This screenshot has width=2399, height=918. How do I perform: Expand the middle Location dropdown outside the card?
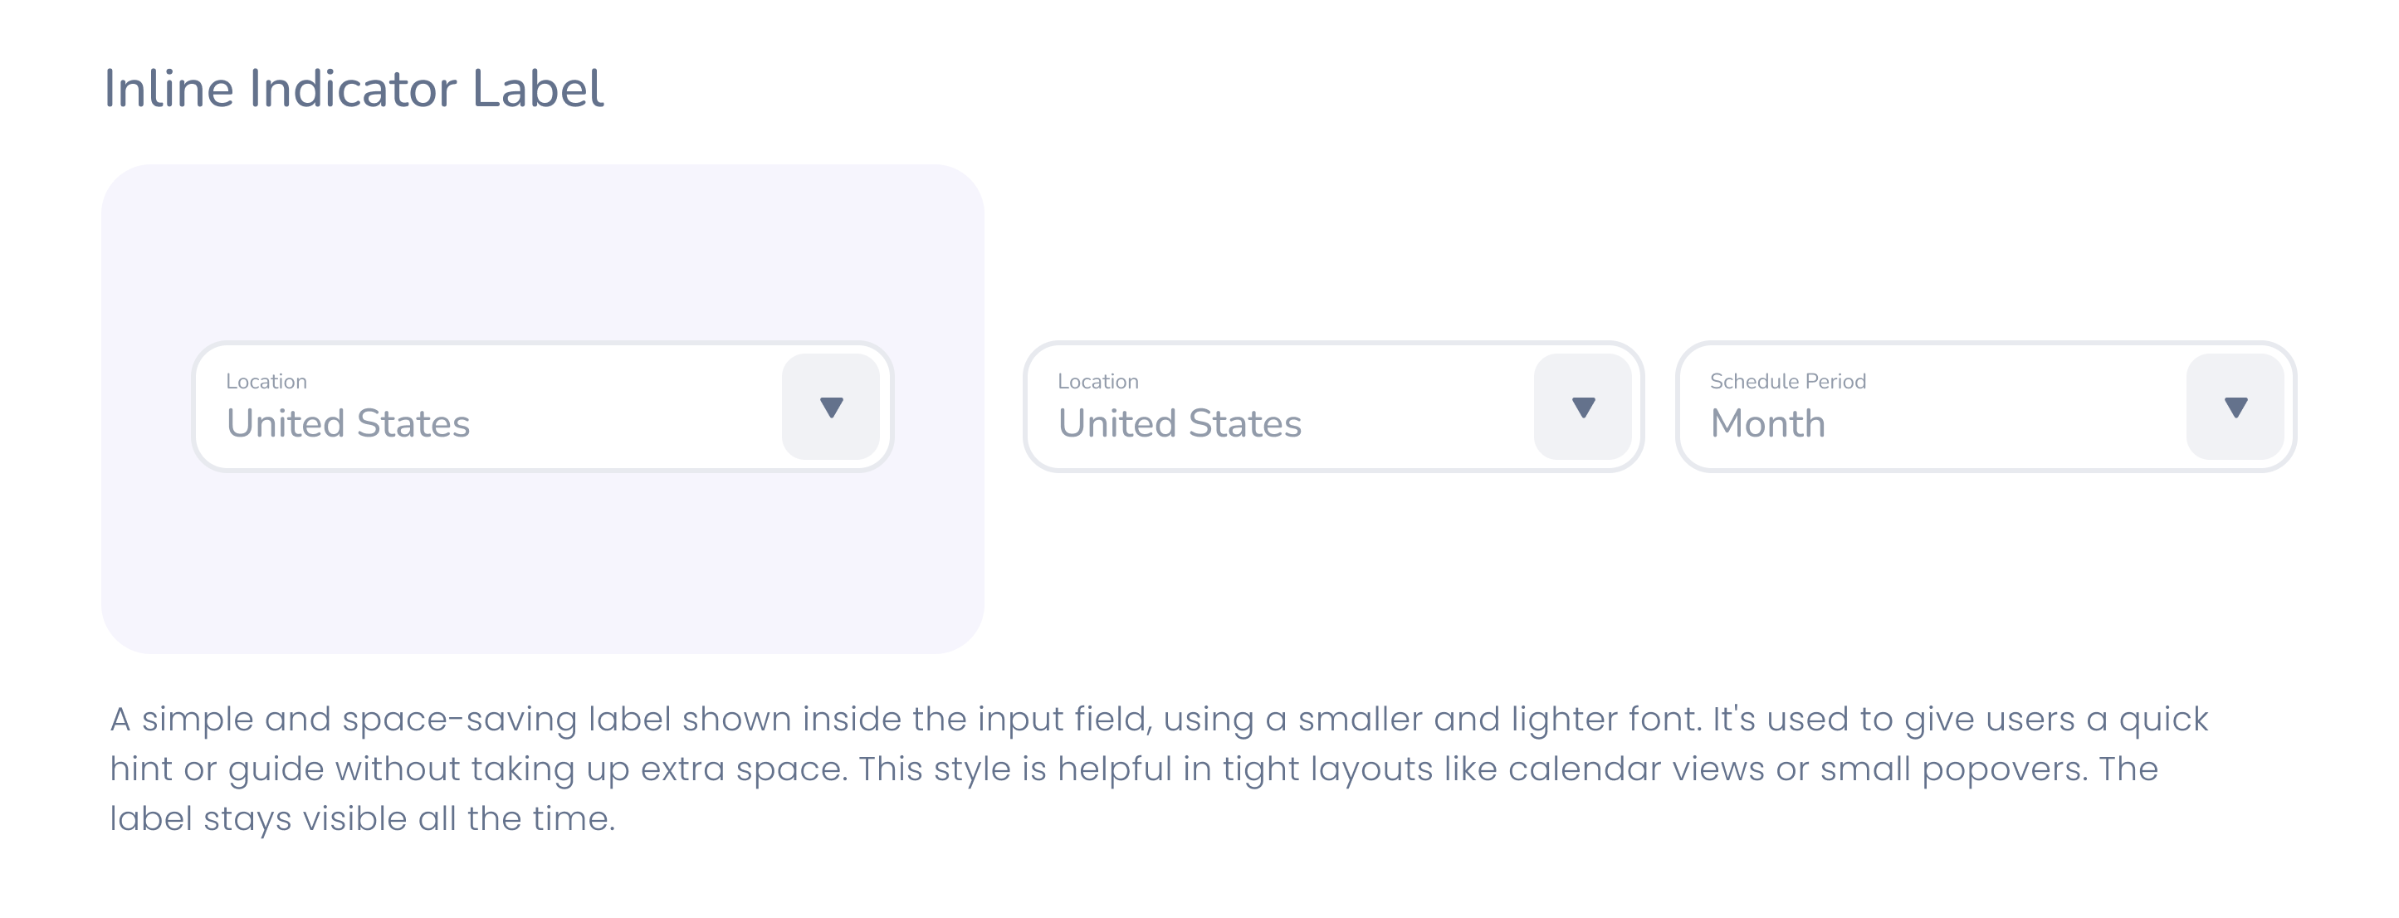coord(1334,407)
